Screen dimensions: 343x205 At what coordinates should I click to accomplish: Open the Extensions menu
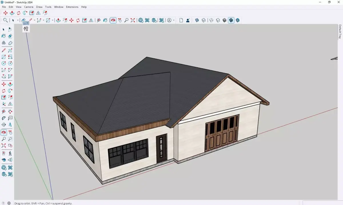click(x=72, y=7)
